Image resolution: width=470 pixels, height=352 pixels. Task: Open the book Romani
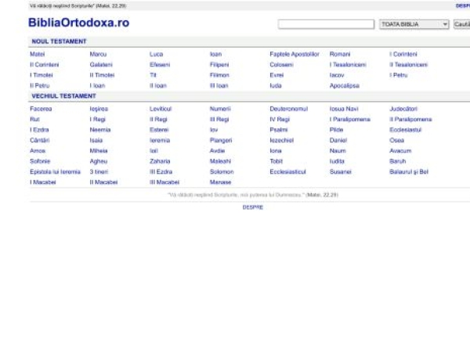click(x=340, y=54)
